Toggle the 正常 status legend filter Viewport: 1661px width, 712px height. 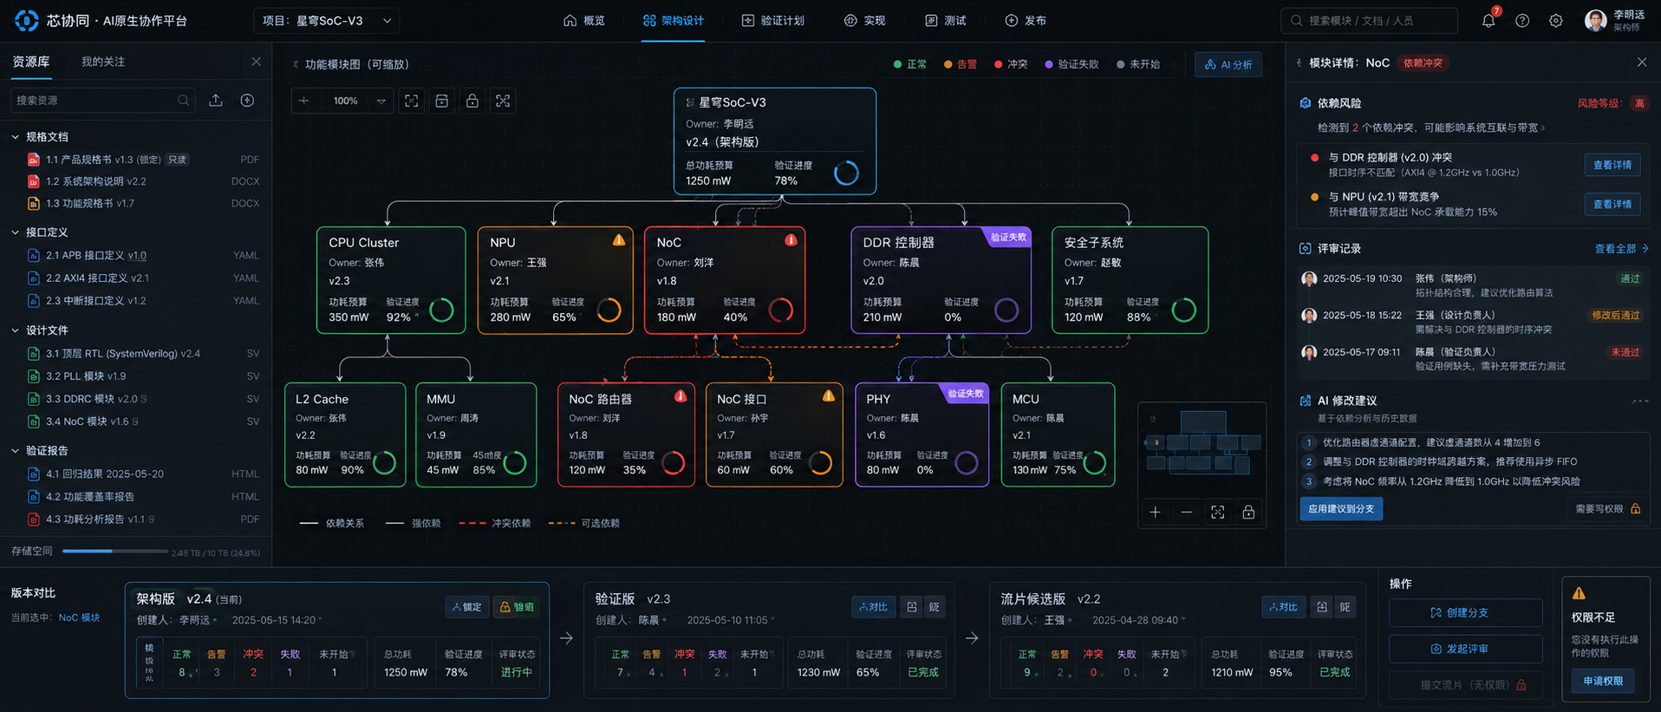coord(910,64)
